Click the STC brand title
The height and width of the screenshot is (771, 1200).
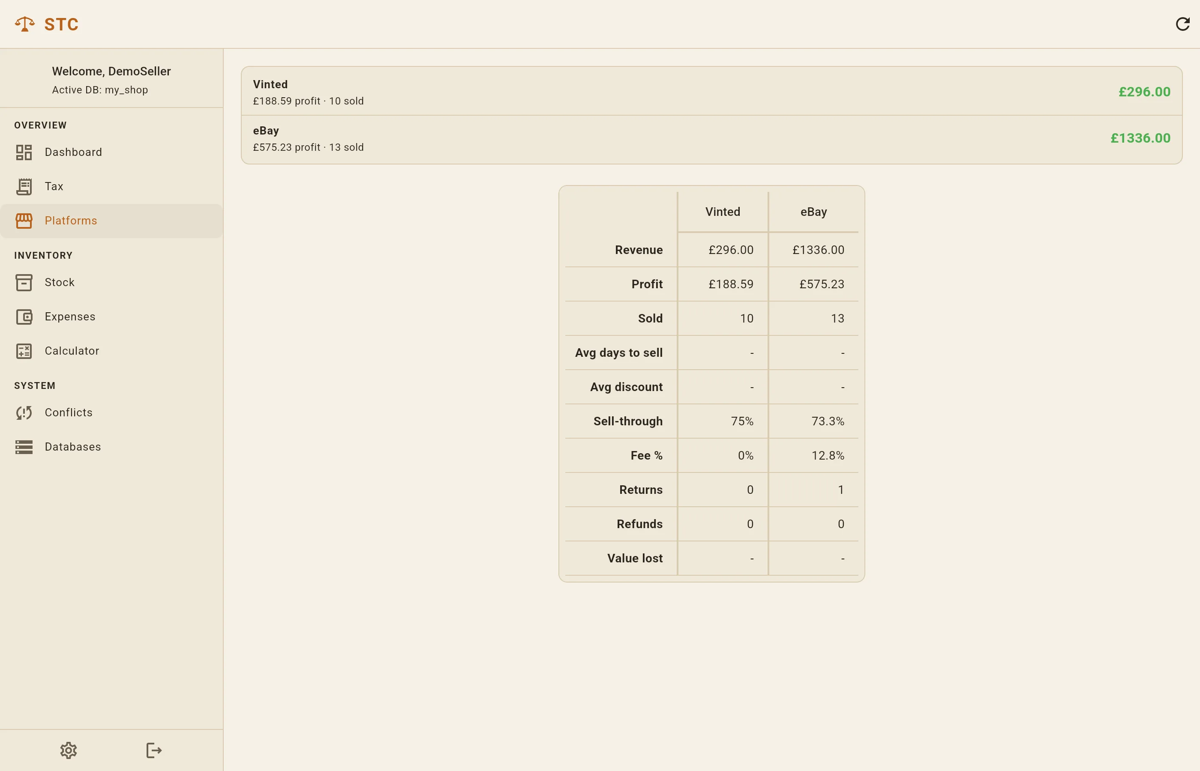click(61, 24)
